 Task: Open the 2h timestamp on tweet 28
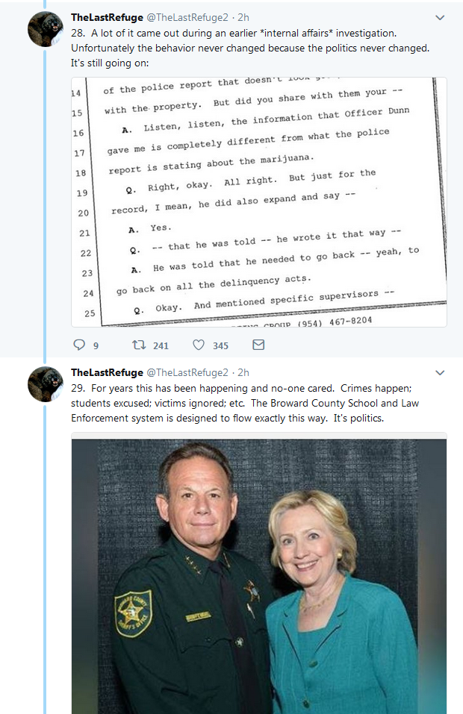pyautogui.click(x=243, y=17)
